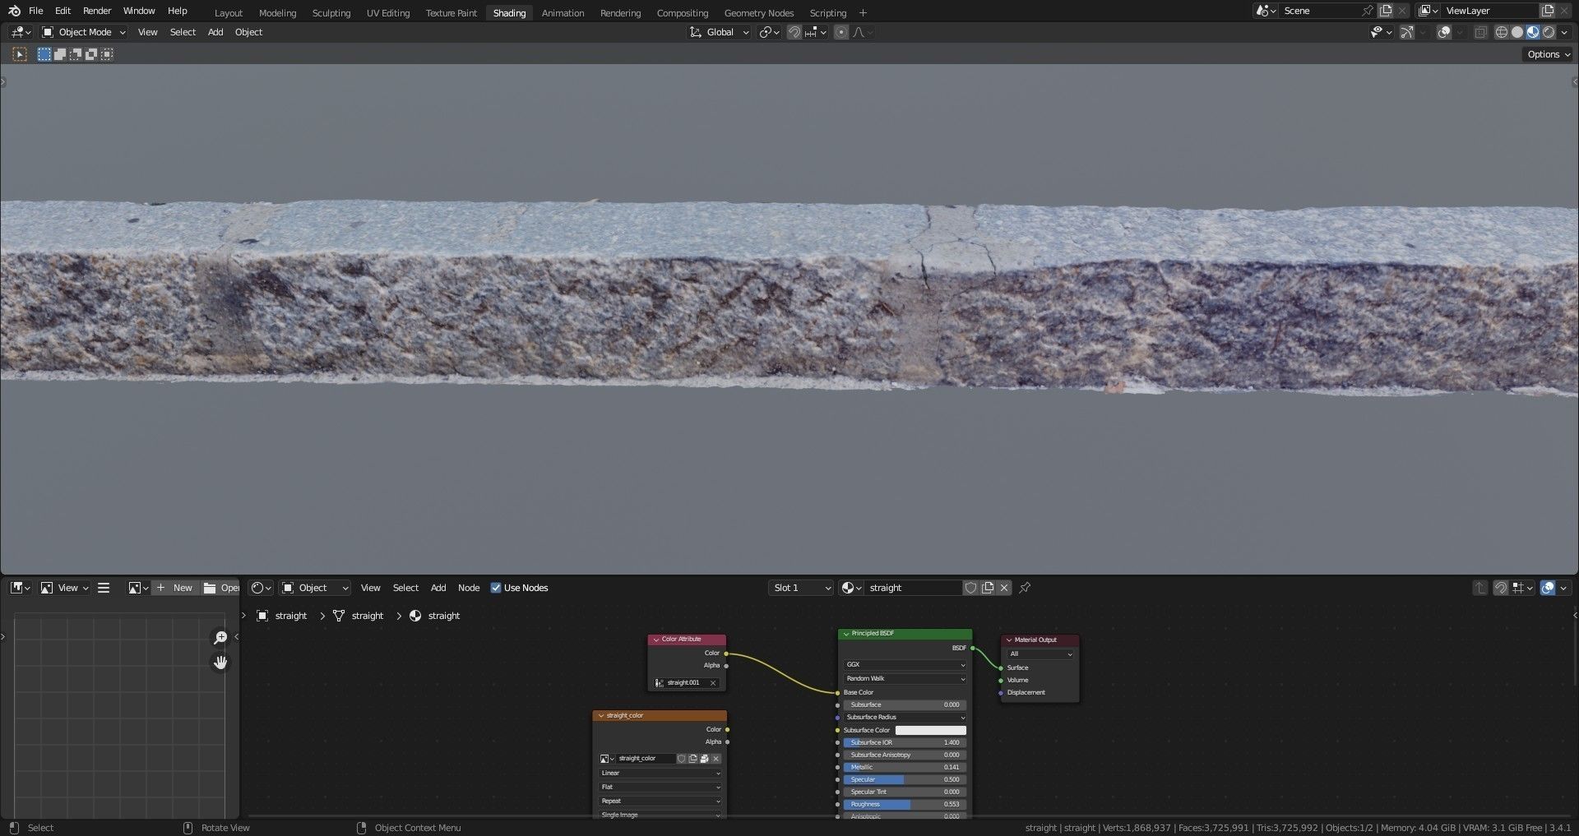The height and width of the screenshot is (836, 1579).
Task: Click the Scene name field
Action: pyautogui.click(x=1320, y=11)
